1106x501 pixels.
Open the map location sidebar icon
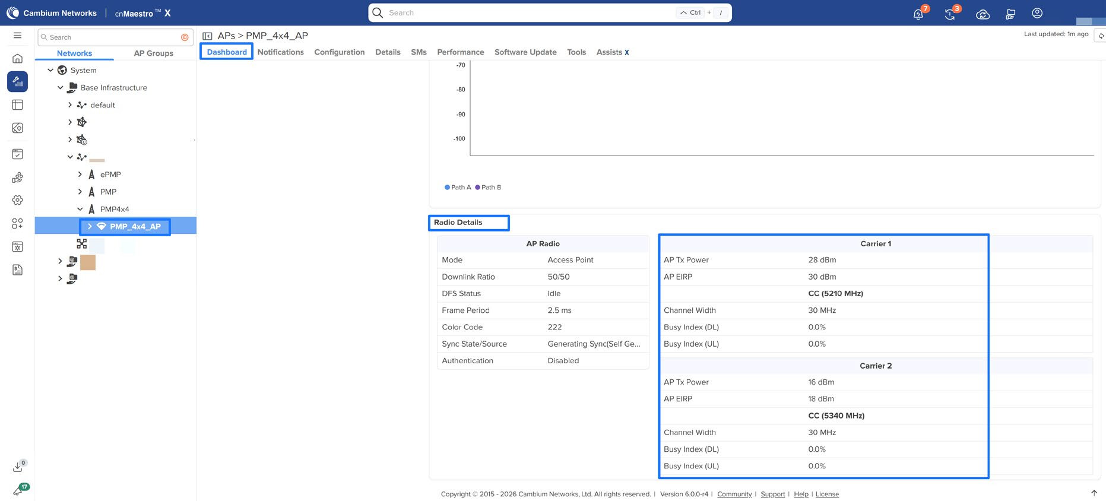pyautogui.click(x=18, y=128)
